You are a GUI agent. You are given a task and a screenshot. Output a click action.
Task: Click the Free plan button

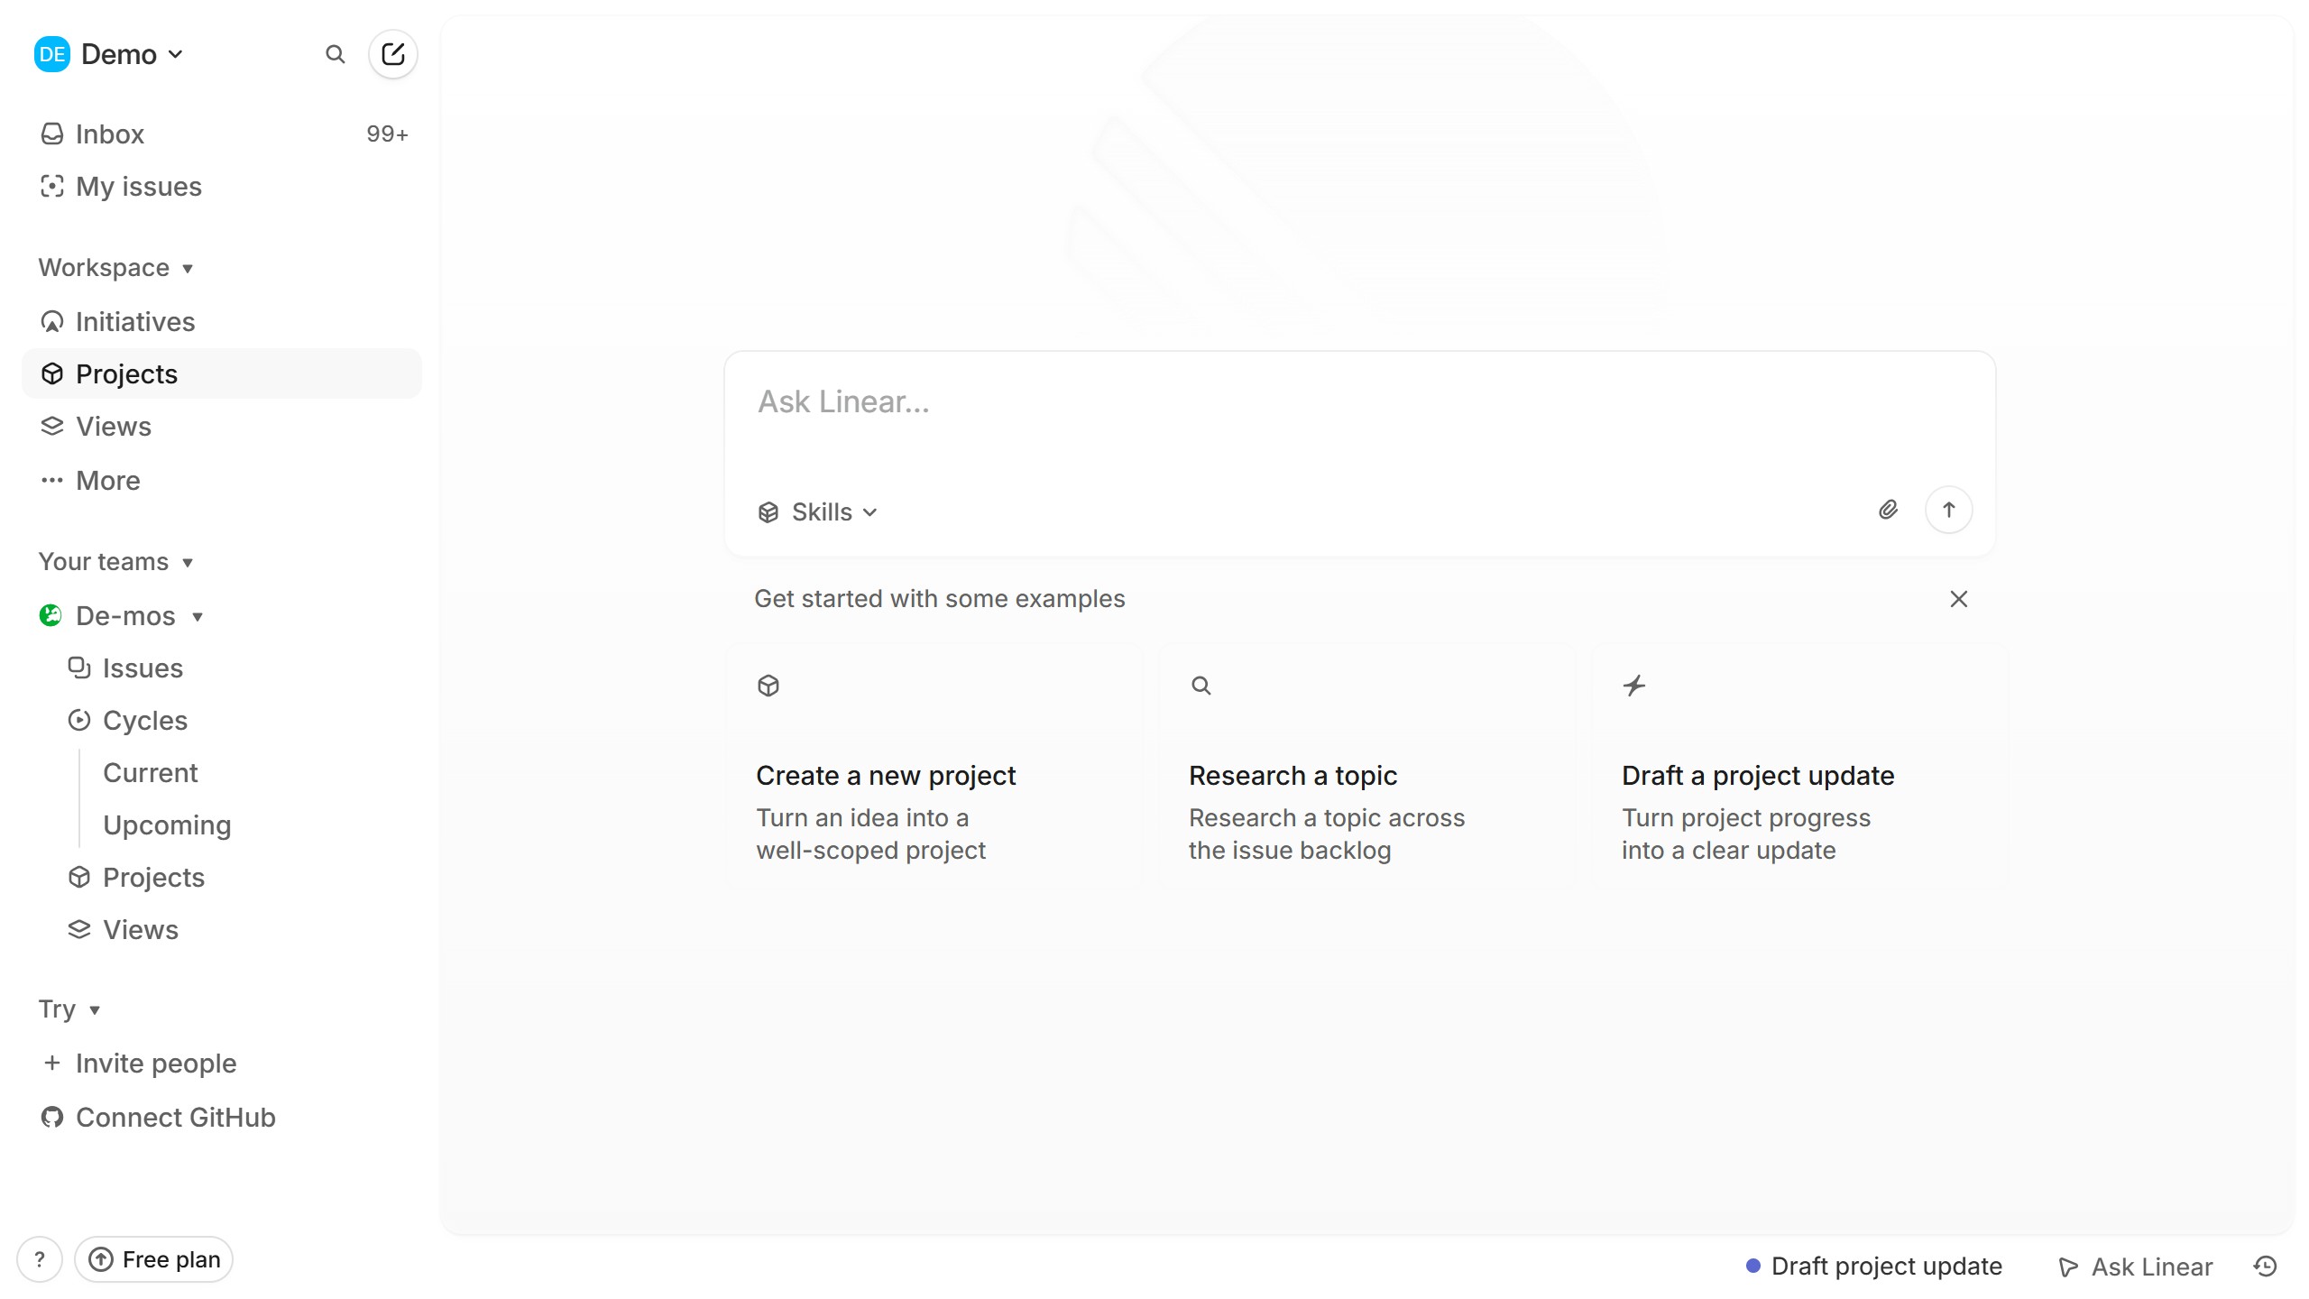pos(153,1259)
